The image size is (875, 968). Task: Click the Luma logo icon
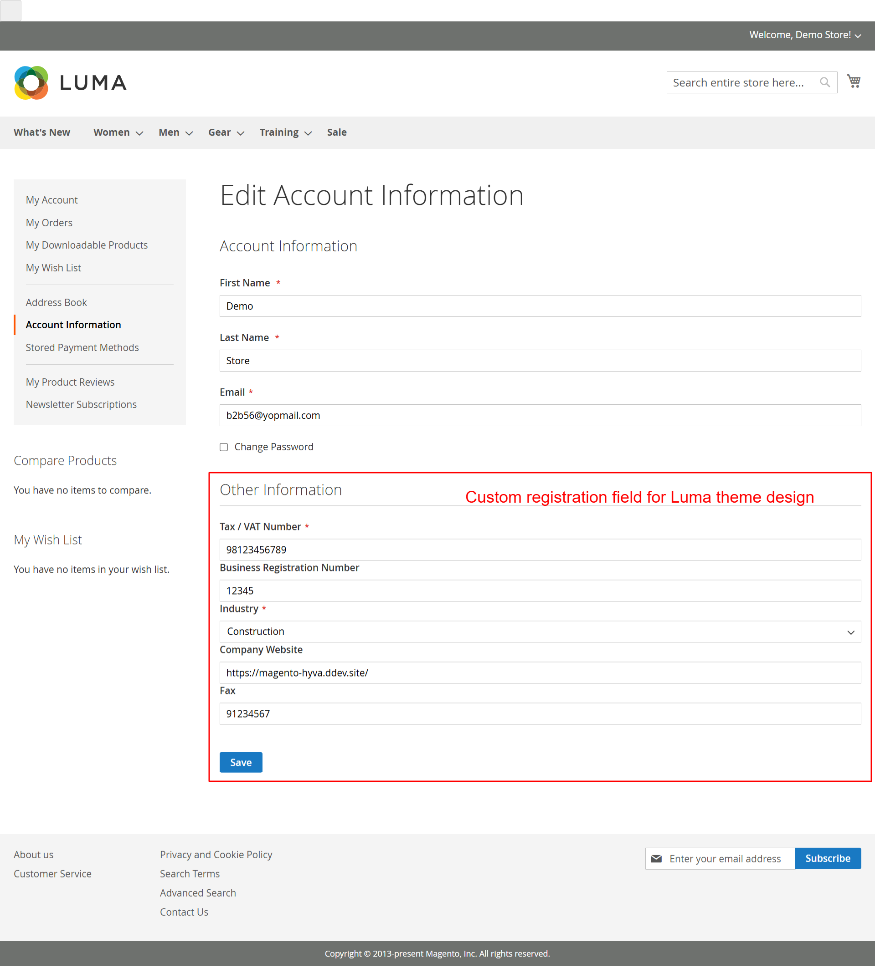click(31, 82)
